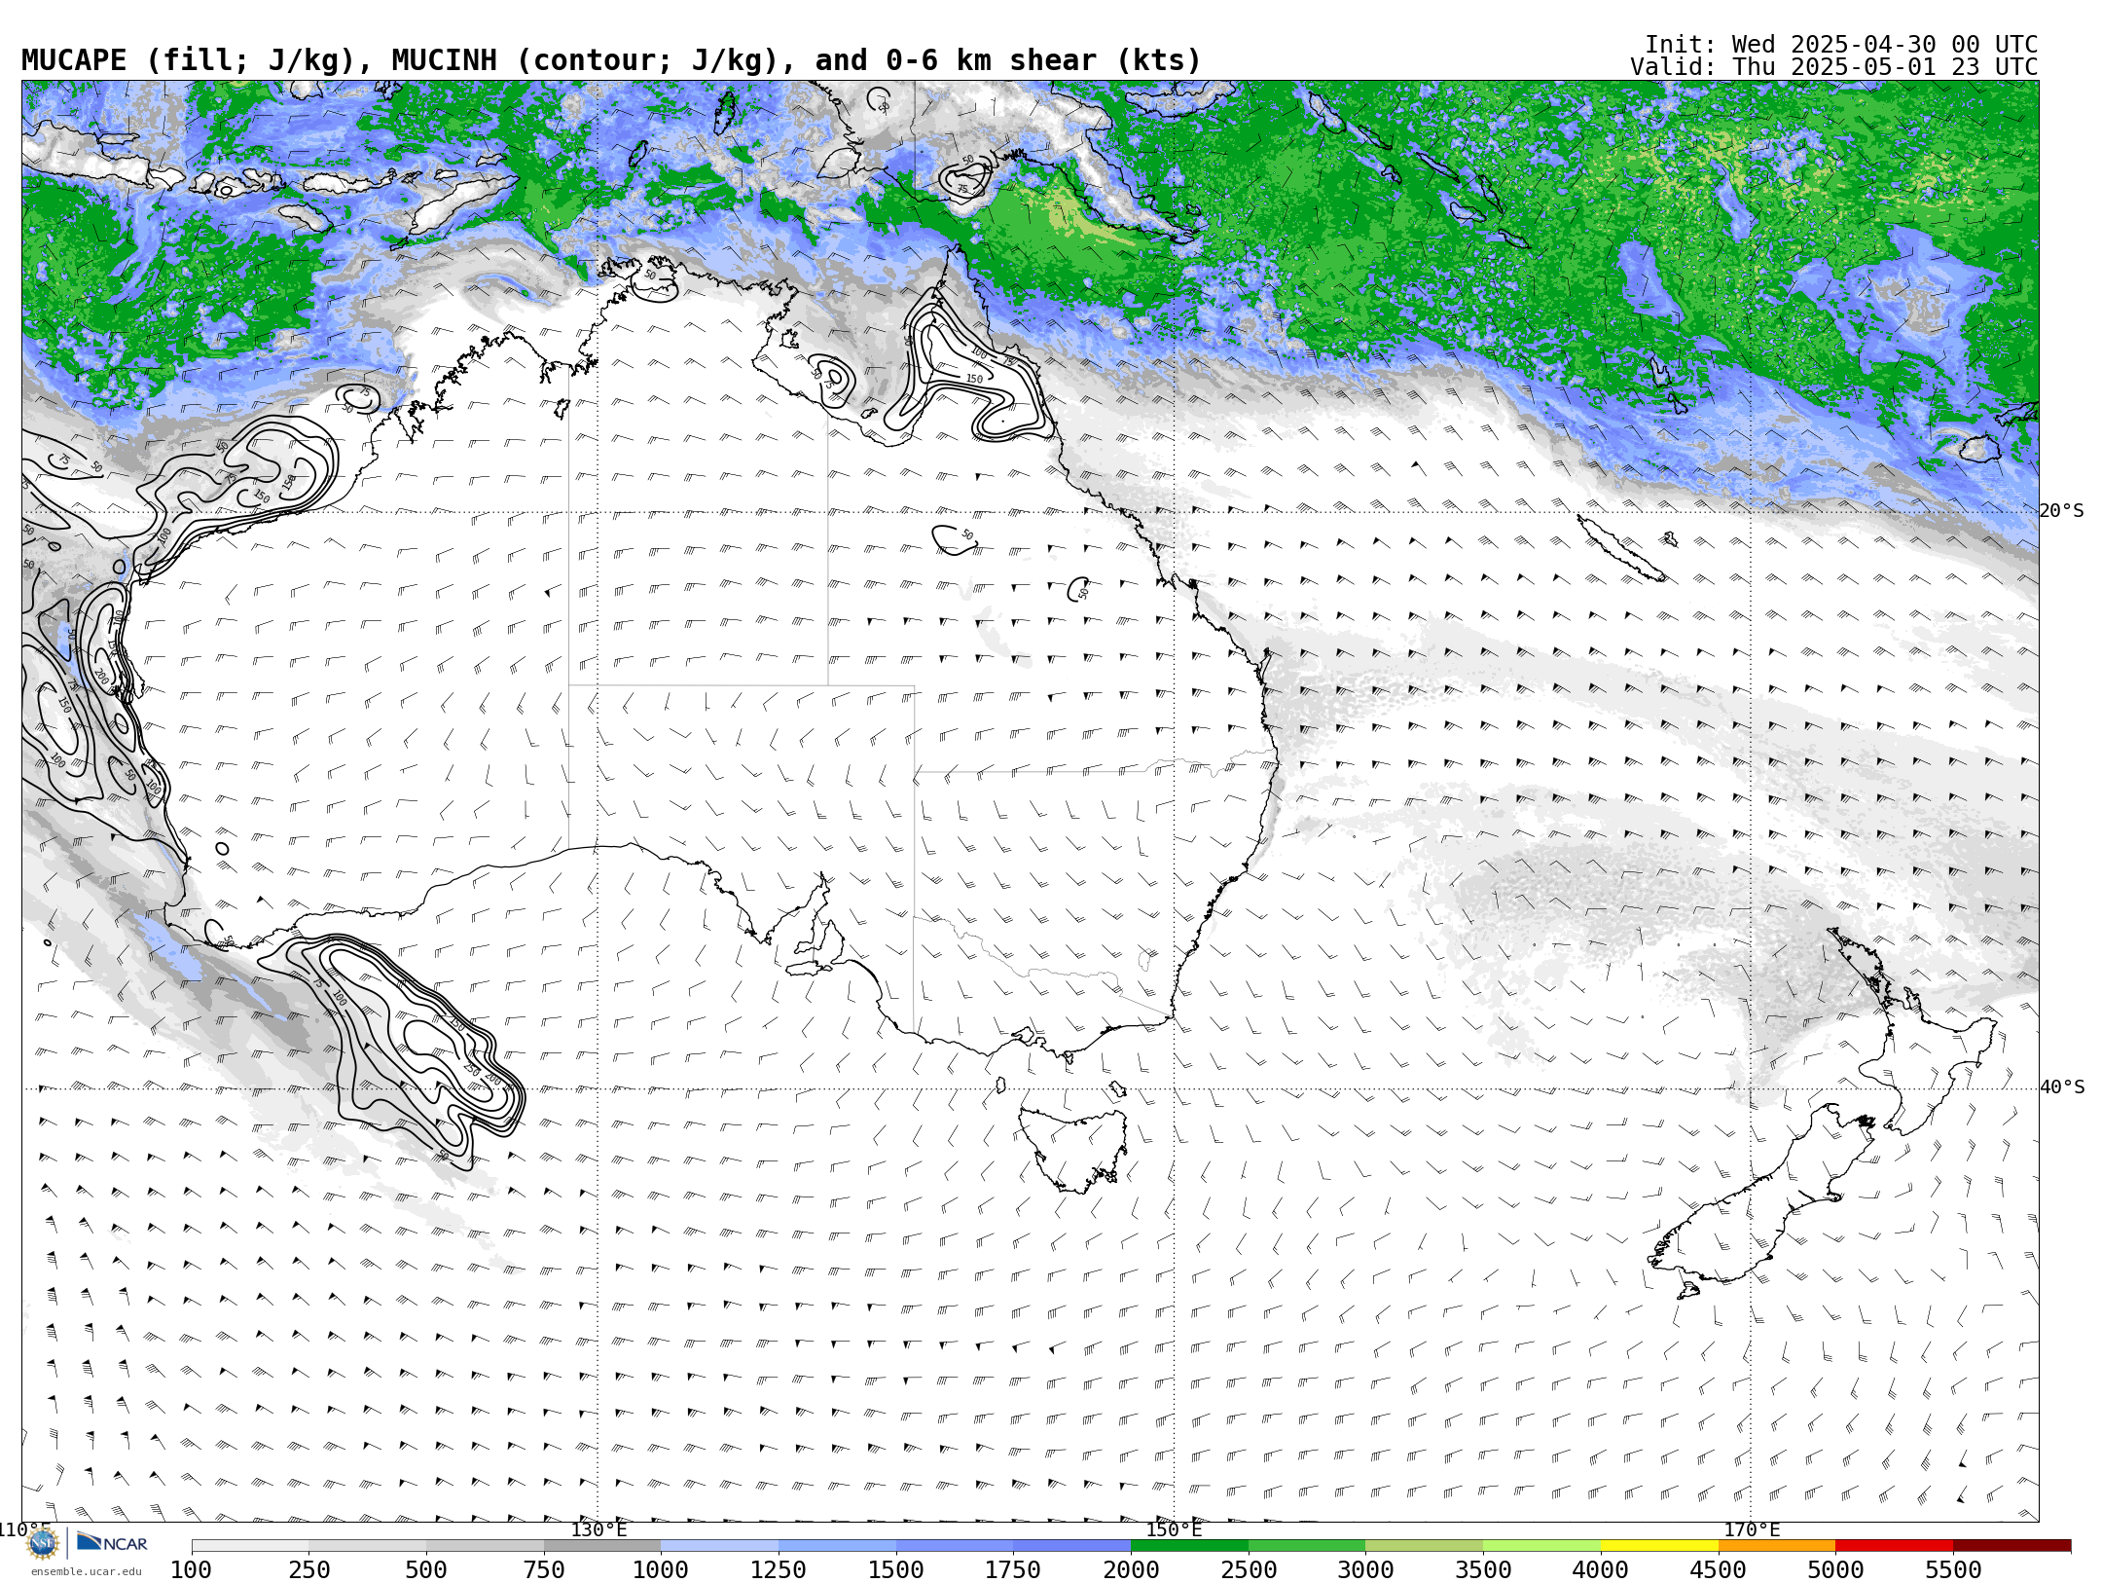
Task: Click the 4000 colorbar tick label
Action: click(1601, 1569)
